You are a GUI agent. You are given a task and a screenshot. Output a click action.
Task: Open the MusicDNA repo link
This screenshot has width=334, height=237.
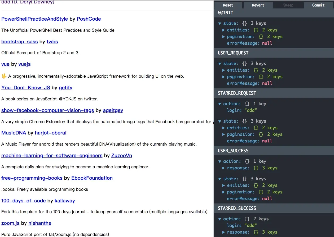tap(14, 133)
